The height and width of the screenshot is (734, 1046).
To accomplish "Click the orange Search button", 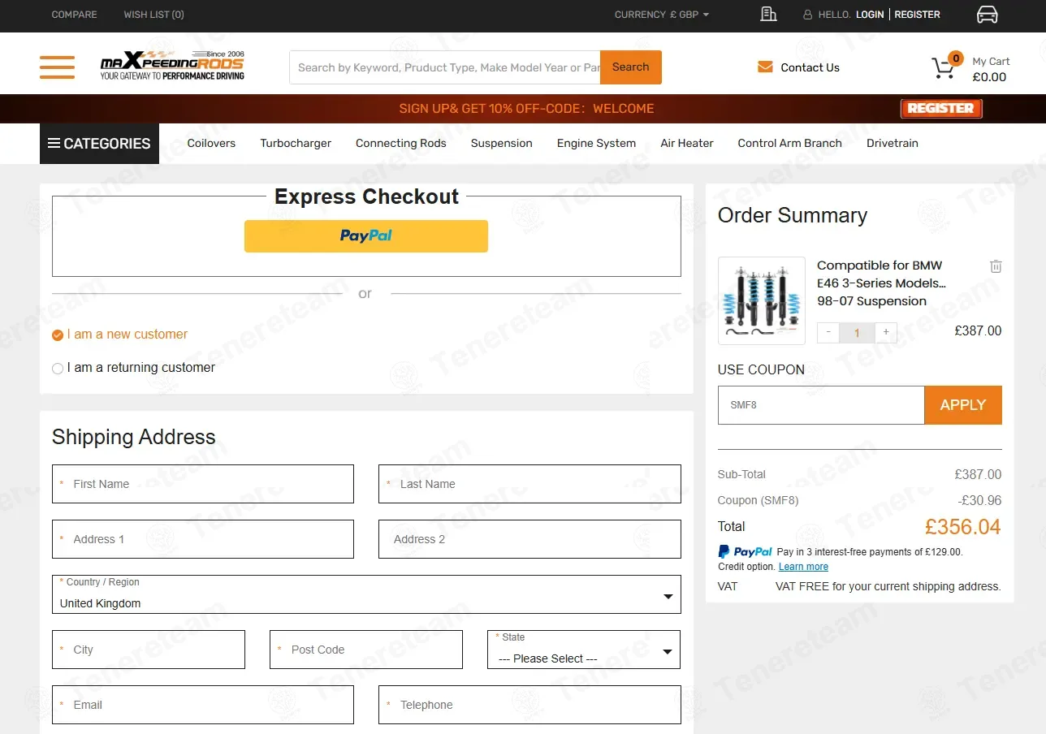I will 631,67.
